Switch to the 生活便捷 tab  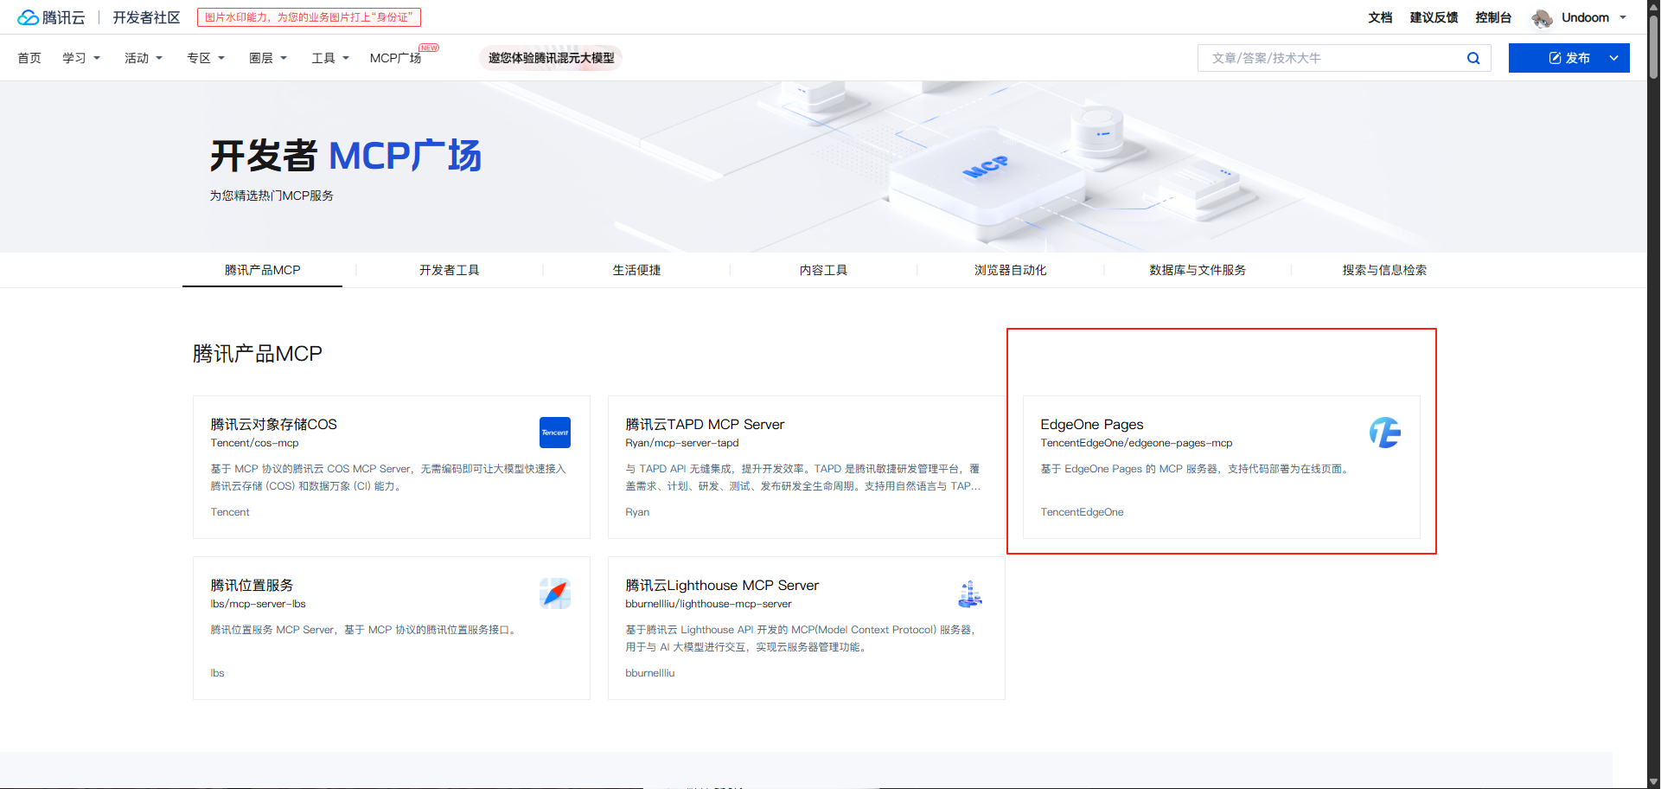(x=636, y=270)
